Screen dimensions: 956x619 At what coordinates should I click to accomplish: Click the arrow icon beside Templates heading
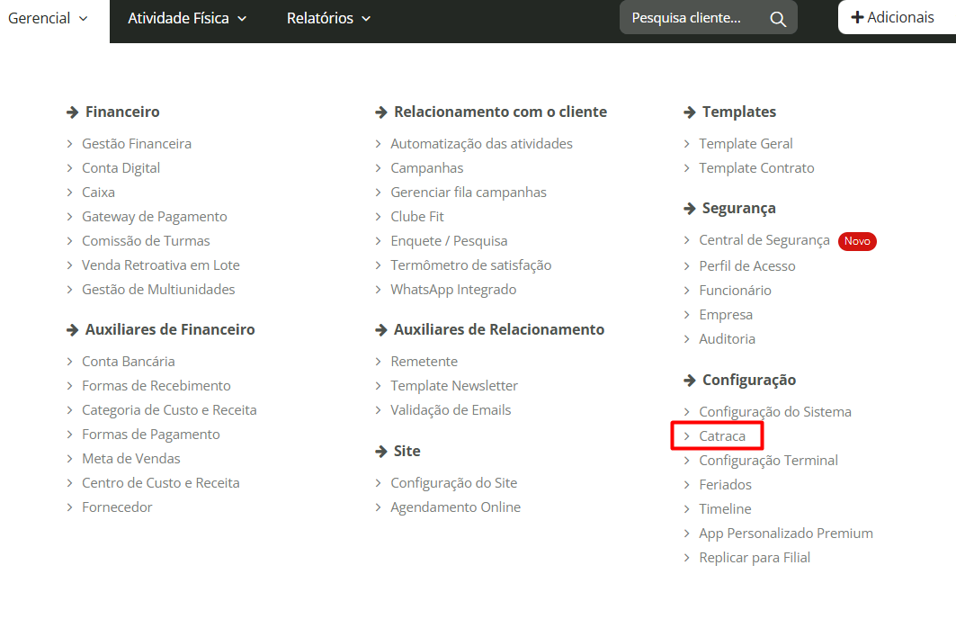(x=690, y=112)
